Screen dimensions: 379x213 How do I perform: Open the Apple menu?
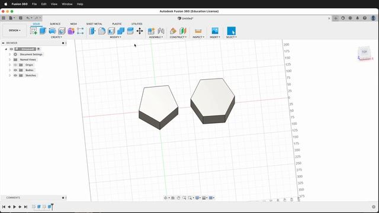[x=6, y=4]
